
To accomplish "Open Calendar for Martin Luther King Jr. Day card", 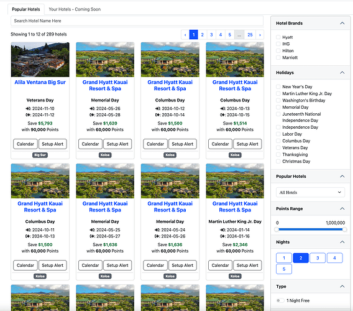I will [220, 265].
